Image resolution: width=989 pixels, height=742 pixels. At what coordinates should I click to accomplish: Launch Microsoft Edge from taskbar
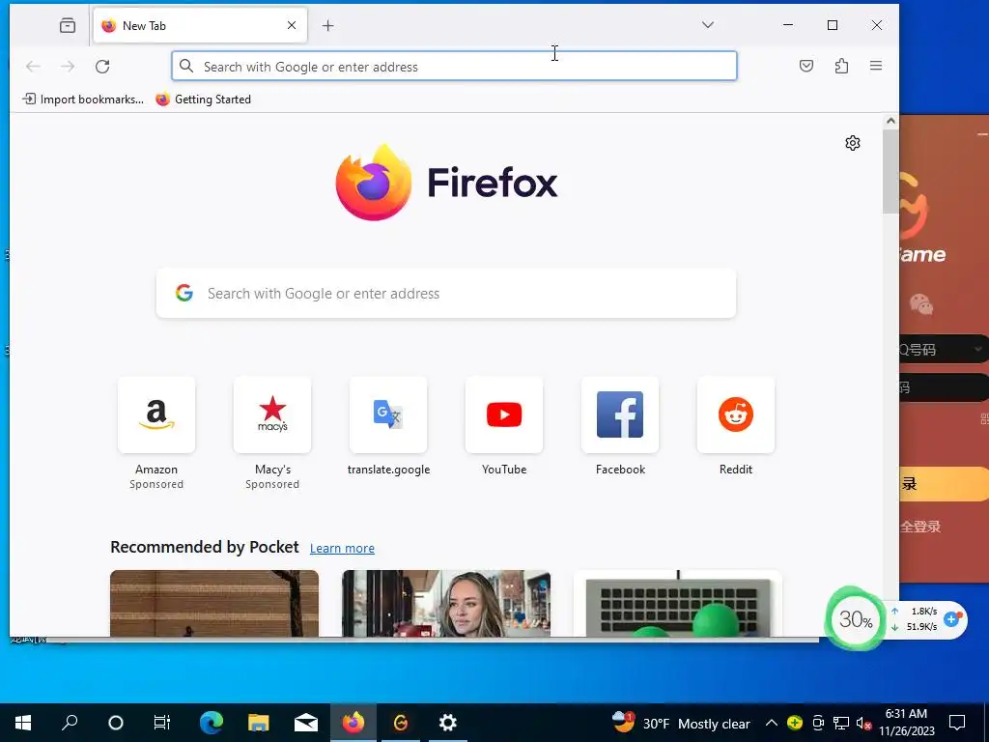(x=212, y=723)
